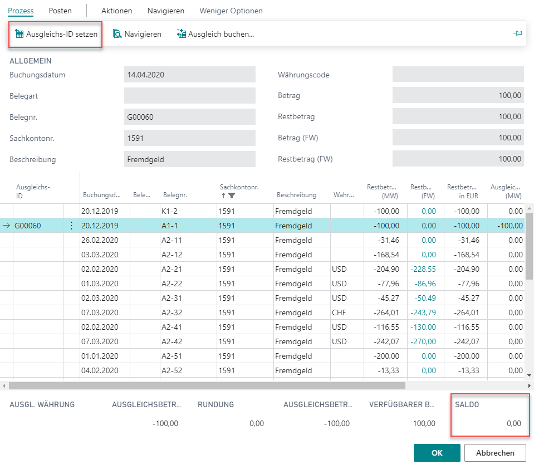
Task: Click the Restbetr... (MW) column header
Action: (382, 192)
